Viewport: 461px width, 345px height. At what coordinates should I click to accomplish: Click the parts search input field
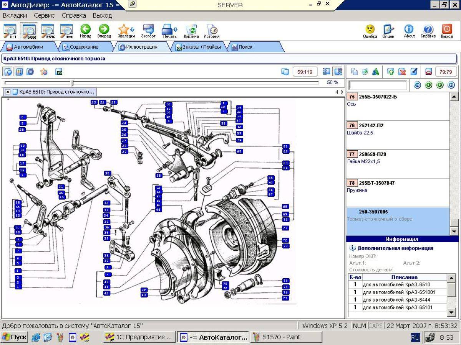pos(377,85)
